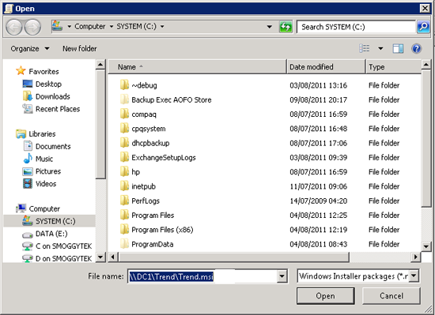Click the Pictures library icon
Image resolution: width=435 pixels, height=315 pixels.
pyautogui.click(x=28, y=171)
